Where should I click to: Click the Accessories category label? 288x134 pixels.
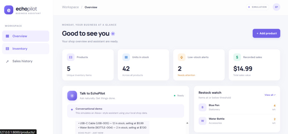coord(215,123)
